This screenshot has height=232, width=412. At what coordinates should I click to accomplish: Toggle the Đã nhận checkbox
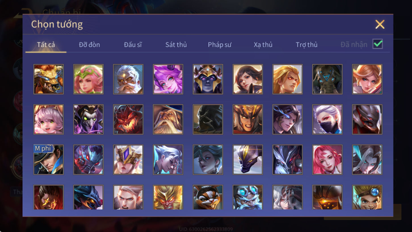(x=378, y=44)
